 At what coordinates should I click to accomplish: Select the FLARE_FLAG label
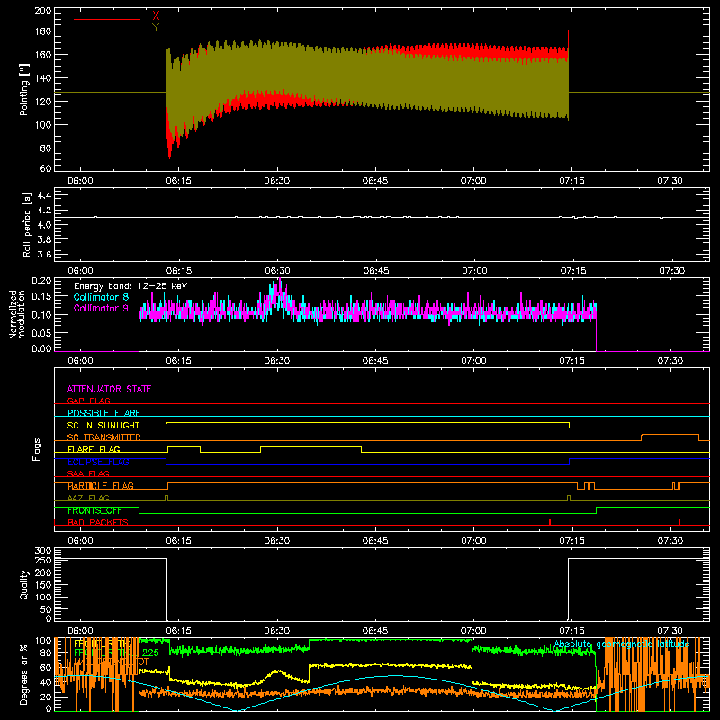pyautogui.click(x=94, y=449)
